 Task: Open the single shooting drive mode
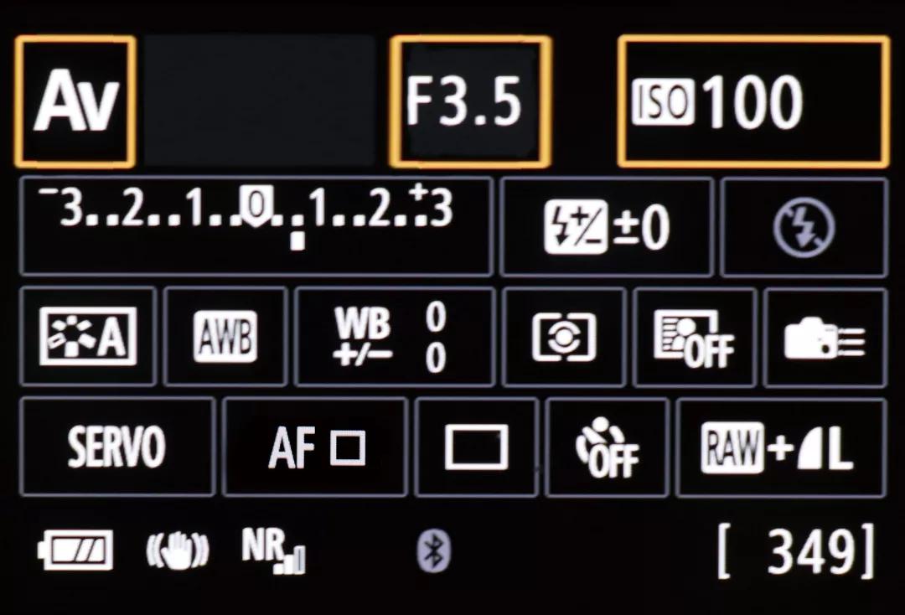[x=477, y=447]
